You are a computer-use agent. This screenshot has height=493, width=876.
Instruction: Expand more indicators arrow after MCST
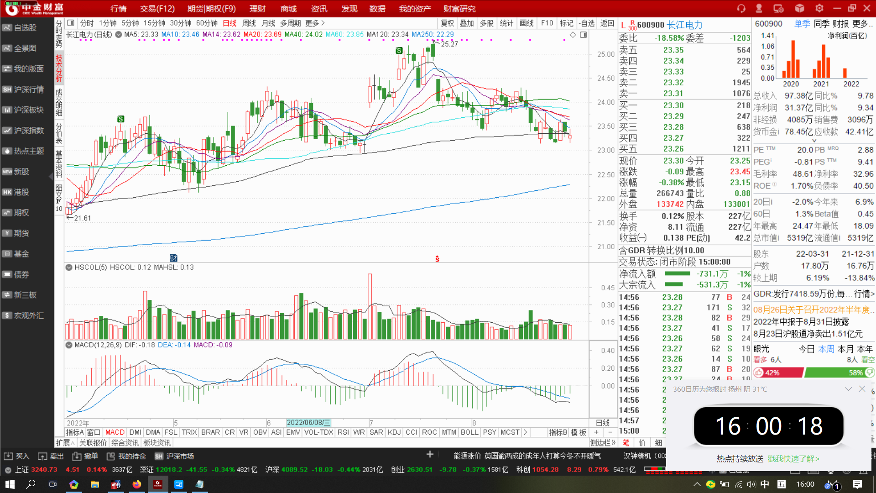point(525,432)
